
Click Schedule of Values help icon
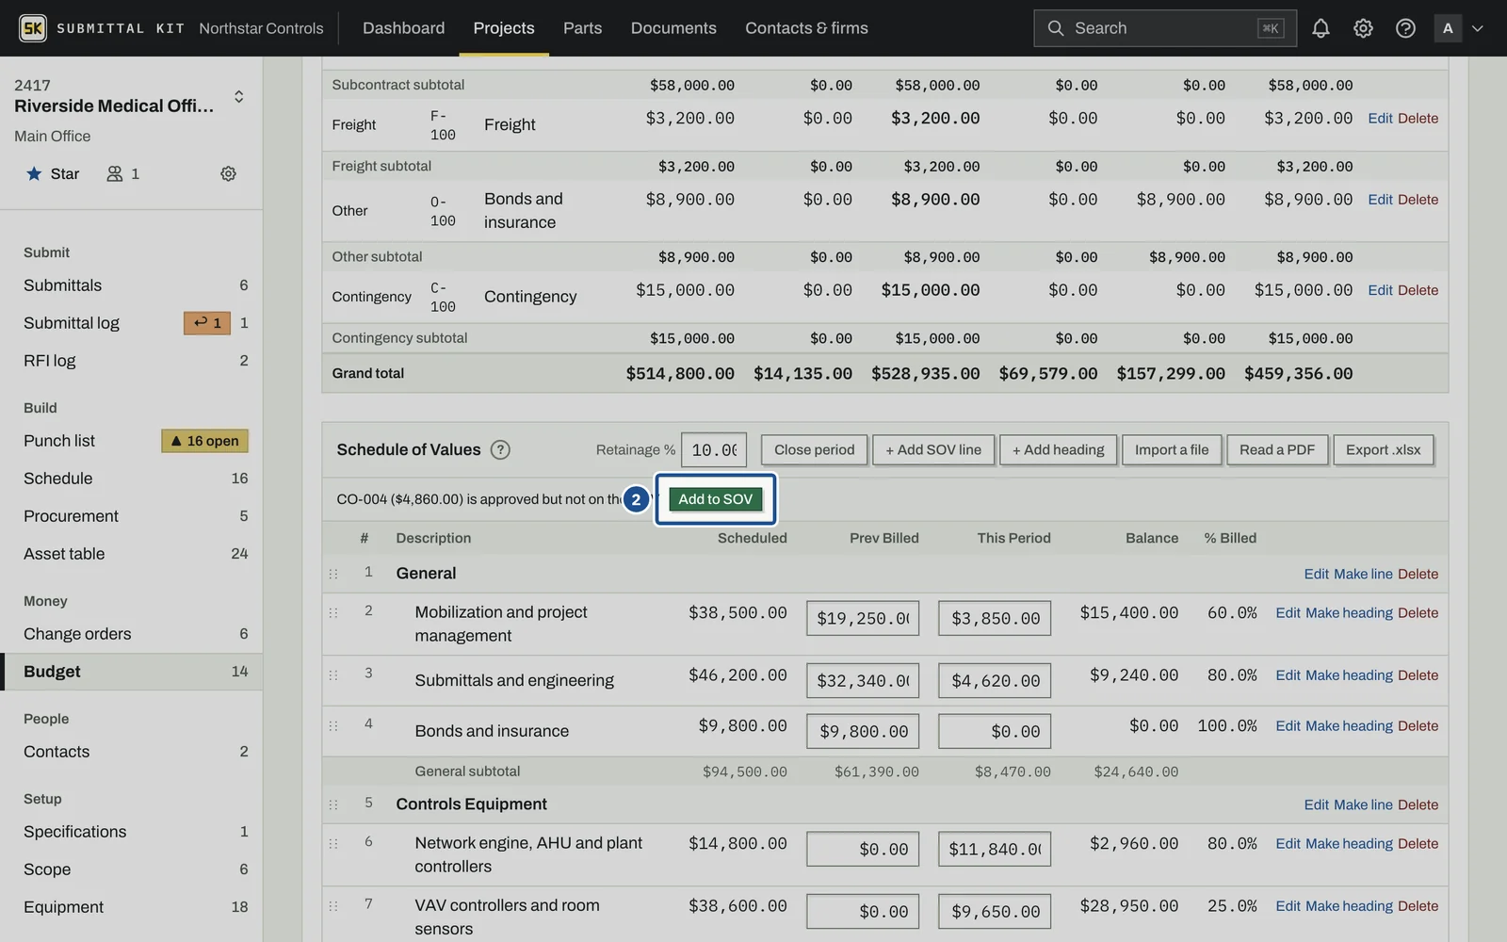pos(500,449)
